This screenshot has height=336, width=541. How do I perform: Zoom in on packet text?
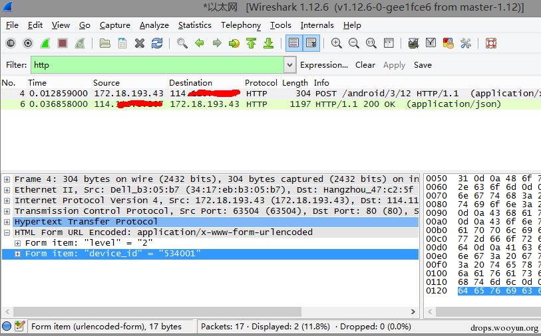point(337,43)
